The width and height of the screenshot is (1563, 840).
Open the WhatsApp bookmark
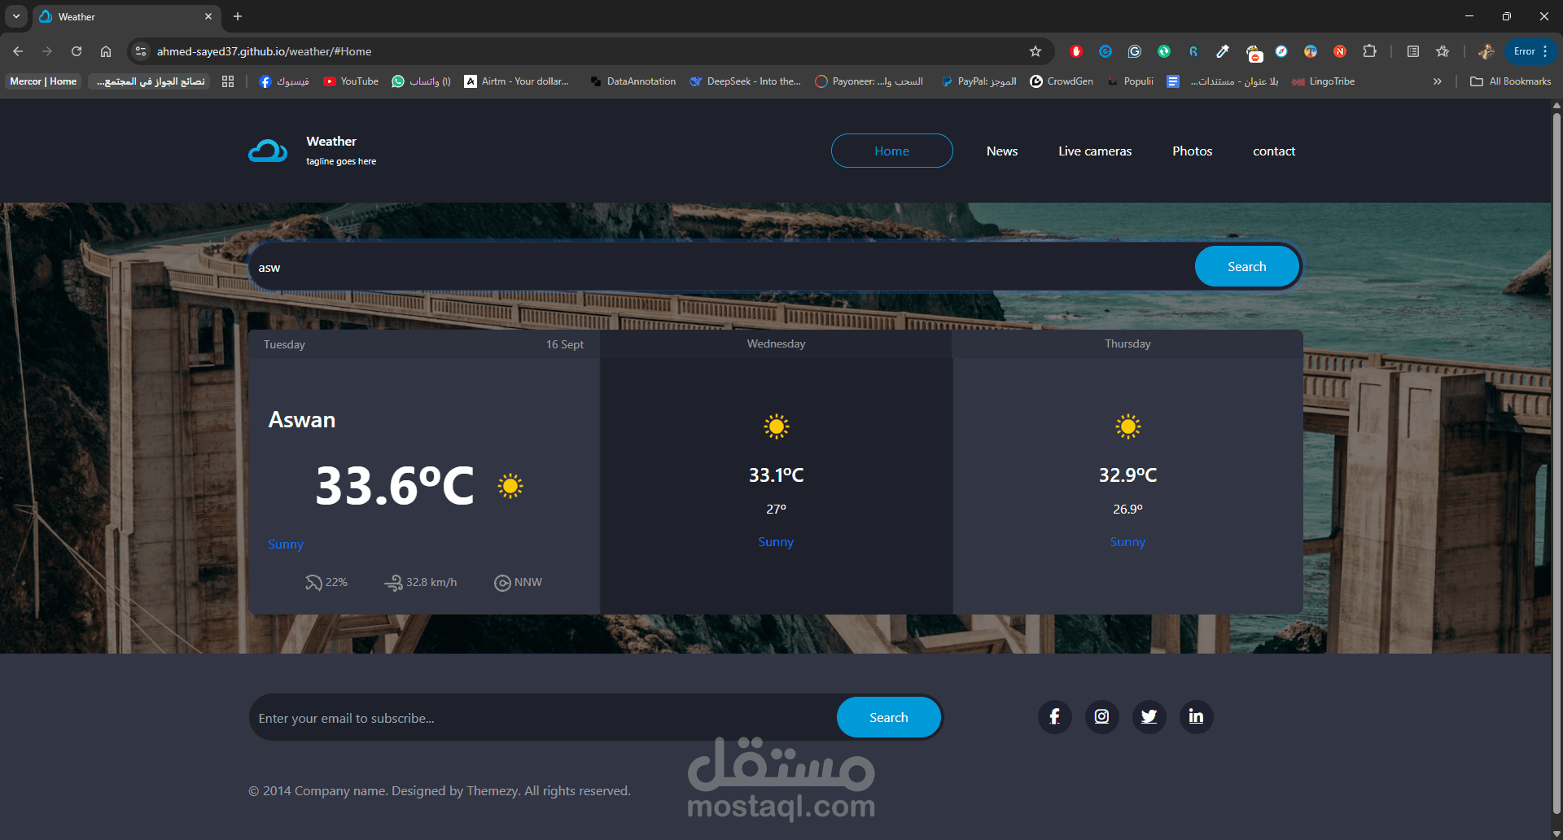pos(421,81)
